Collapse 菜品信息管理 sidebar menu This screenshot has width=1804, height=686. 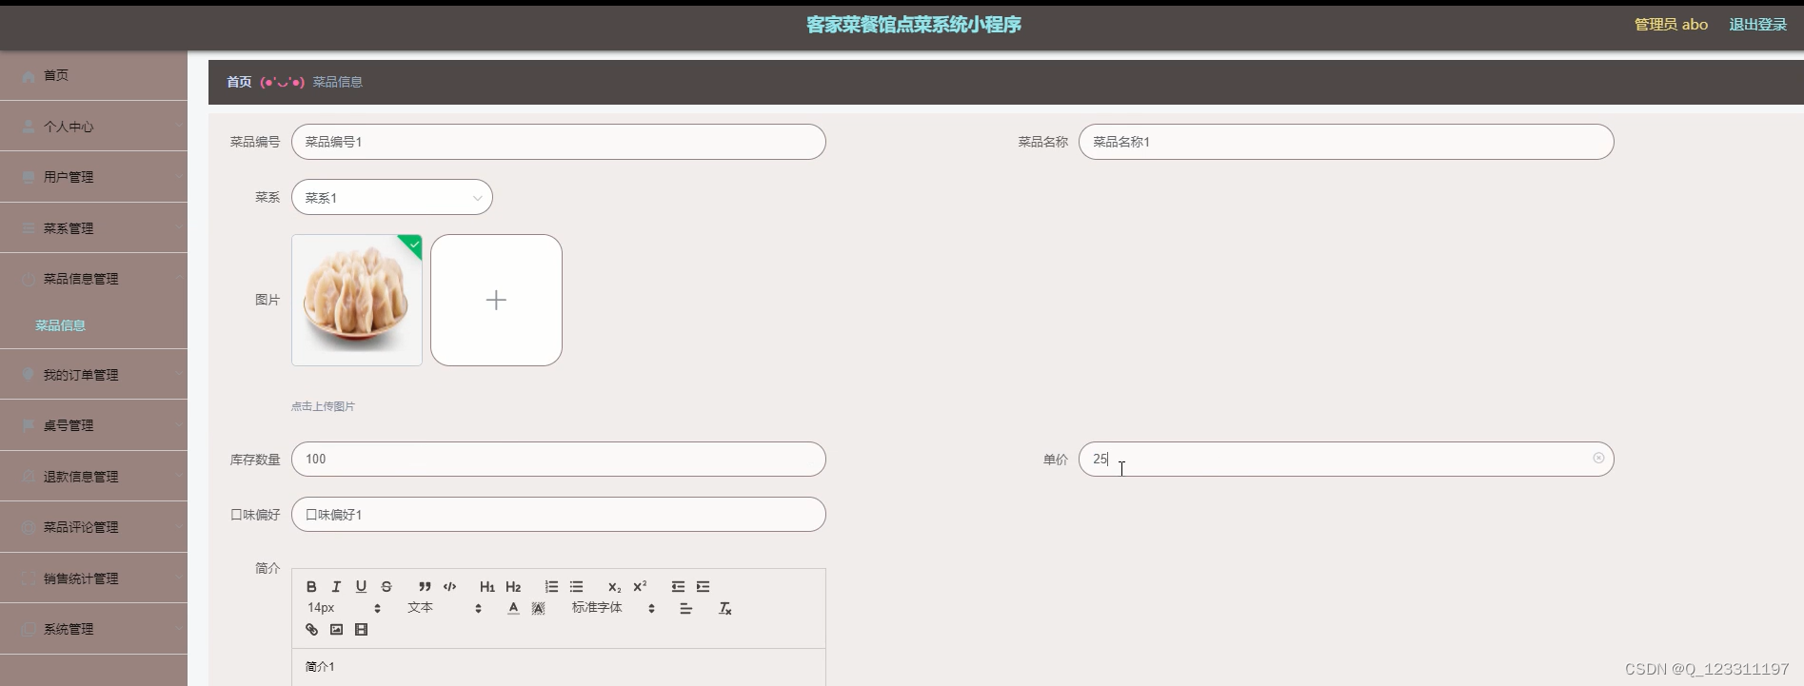93,279
